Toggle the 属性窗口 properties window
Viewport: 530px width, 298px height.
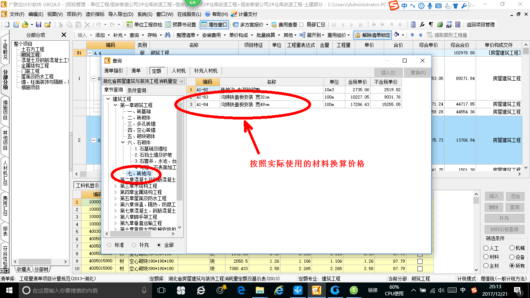coord(215,24)
